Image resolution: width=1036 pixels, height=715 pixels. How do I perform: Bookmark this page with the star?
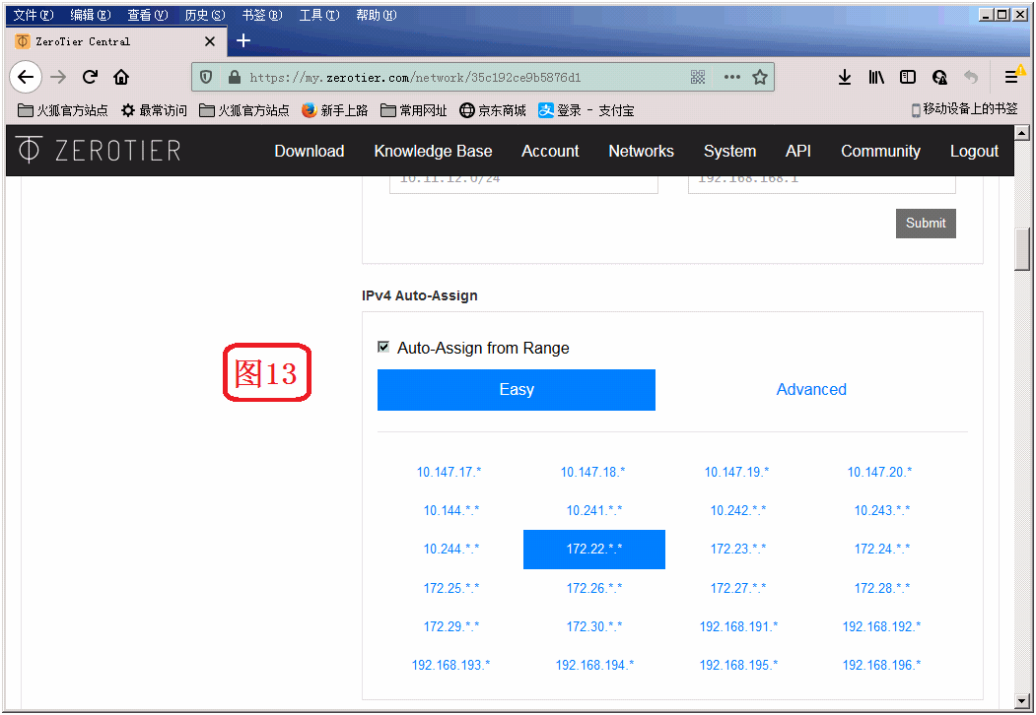760,77
